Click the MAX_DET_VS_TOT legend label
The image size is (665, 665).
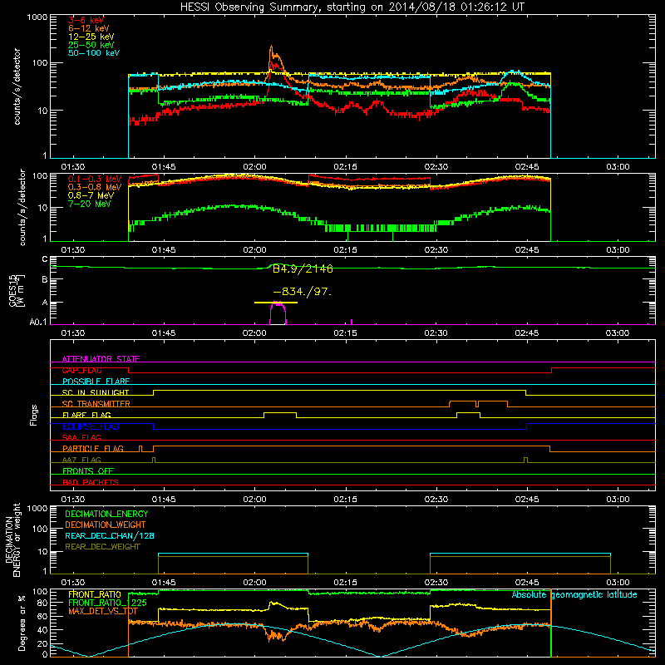coord(103,611)
